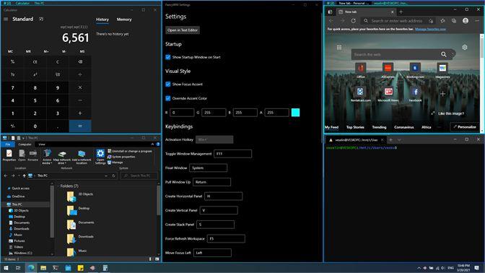Click File Explorer's help icon
This screenshot has width=485, height=273.
tap(158, 144)
